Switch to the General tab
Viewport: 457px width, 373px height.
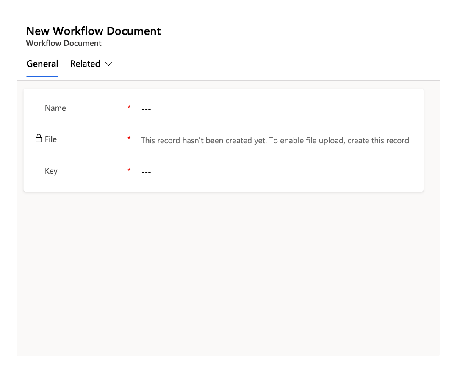tap(42, 64)
